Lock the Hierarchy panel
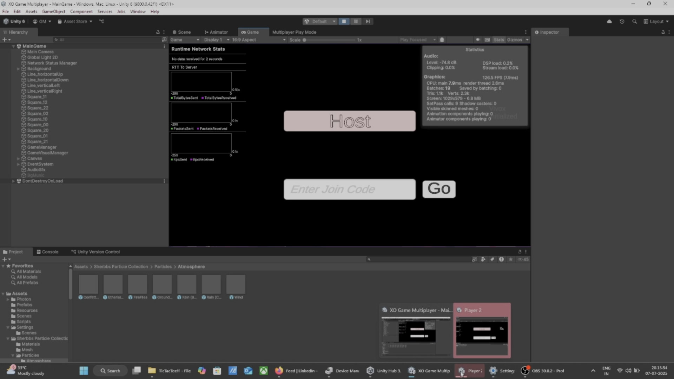Screen dimensions: 674x379 (158, 32)
